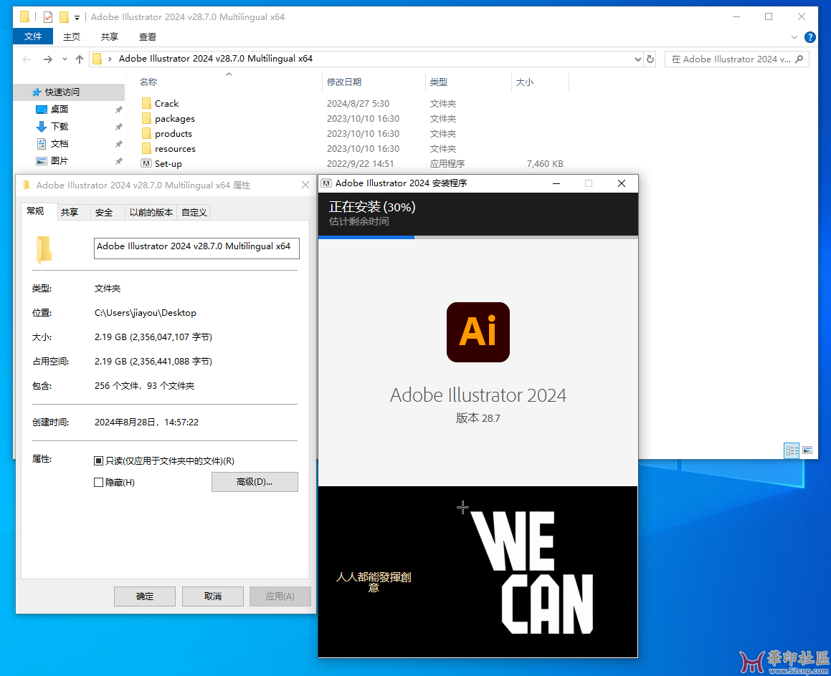The height and width of the screenshot is (676, 831).
Task: Click the forward arrow in Explorer
Action: (x=48, y=59)
